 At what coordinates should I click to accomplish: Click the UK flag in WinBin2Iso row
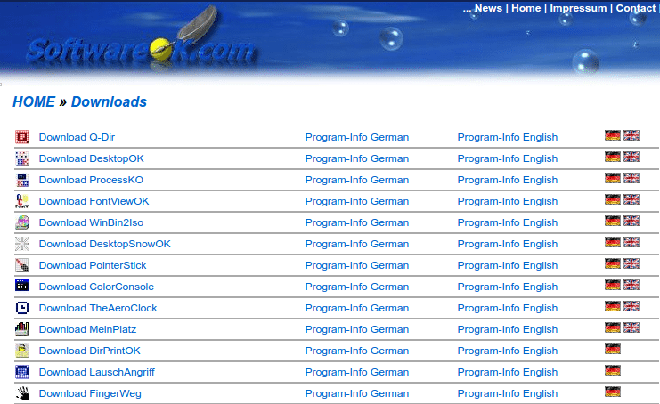point(631,221)
